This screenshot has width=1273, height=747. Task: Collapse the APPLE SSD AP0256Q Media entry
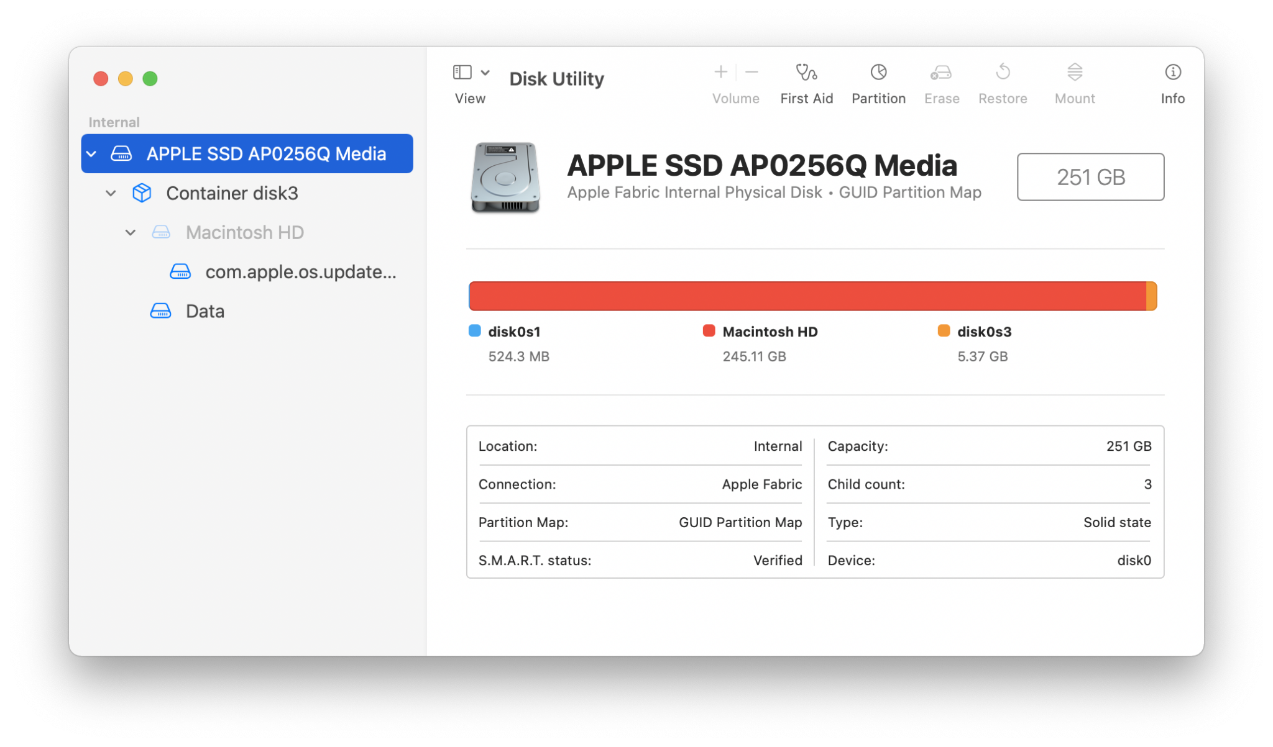tap(92, 153)
